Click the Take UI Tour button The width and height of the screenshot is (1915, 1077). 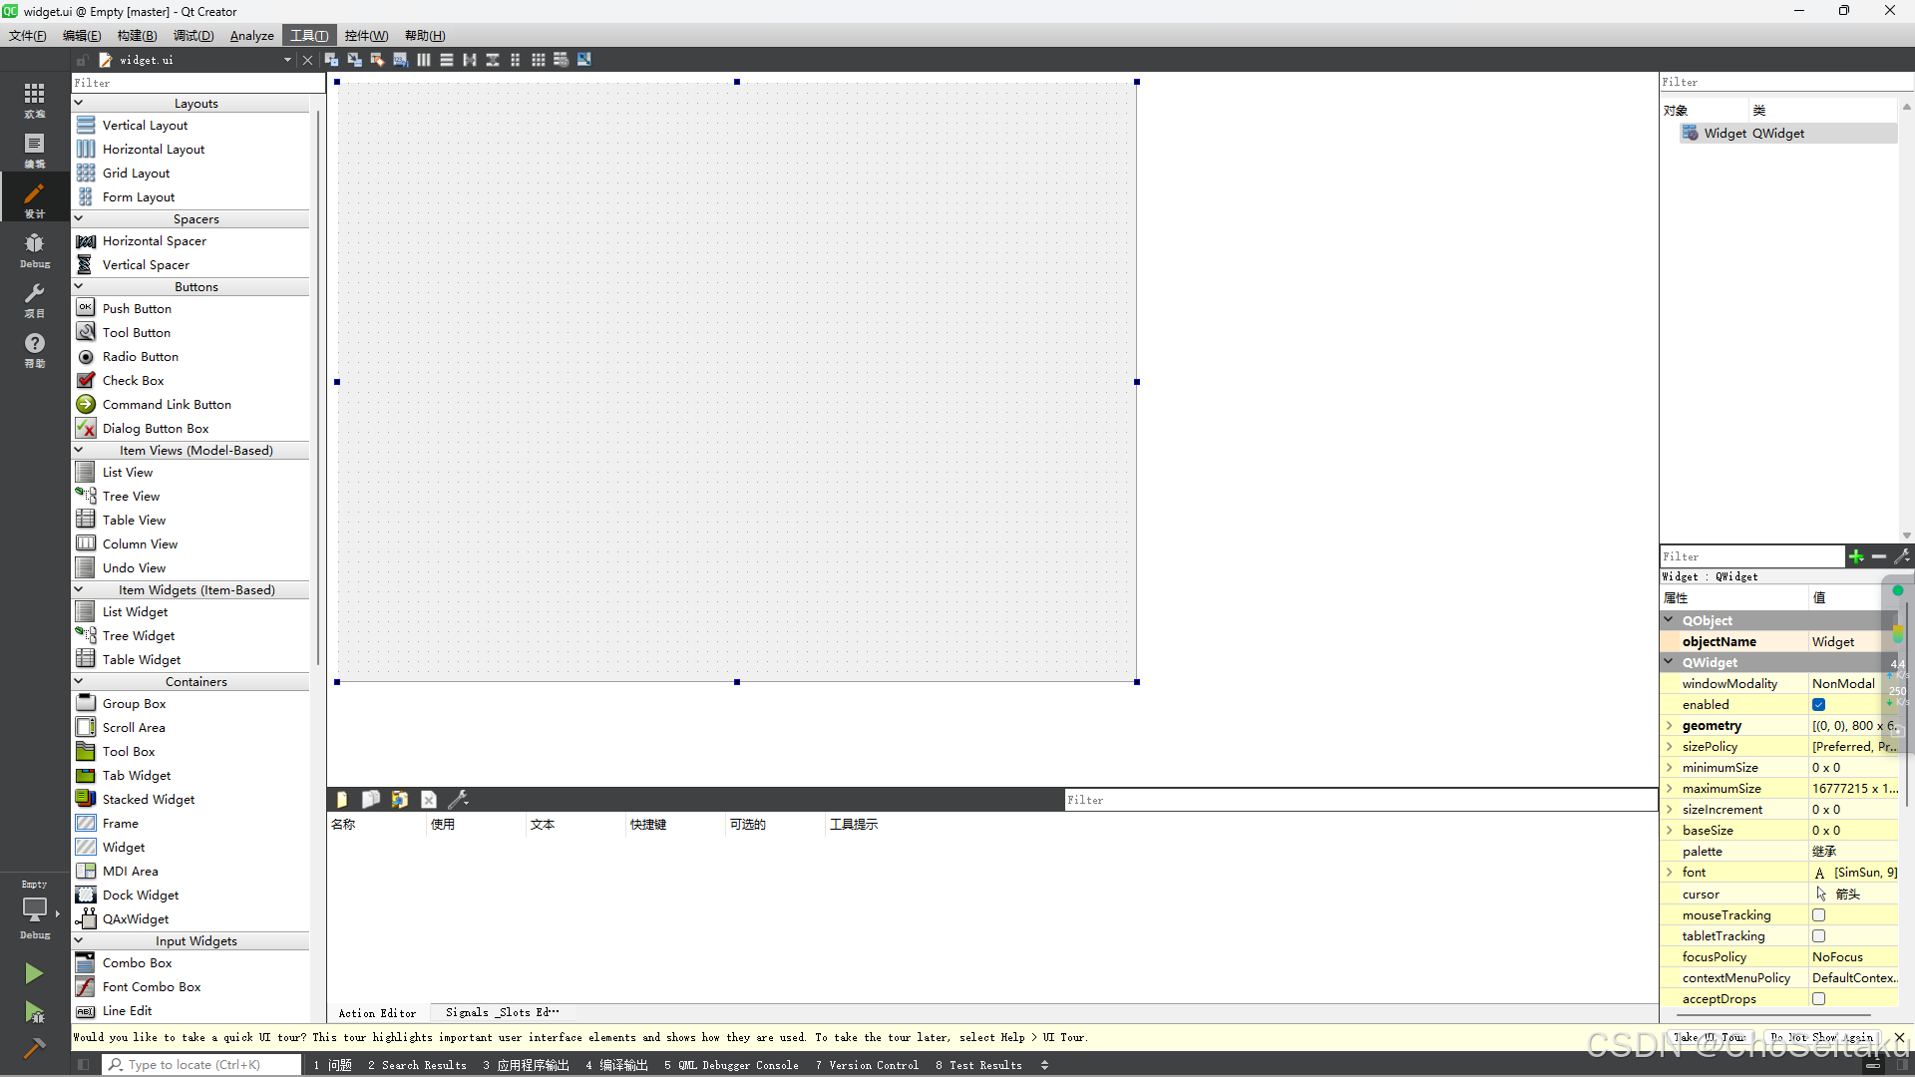point(1710,1037)
